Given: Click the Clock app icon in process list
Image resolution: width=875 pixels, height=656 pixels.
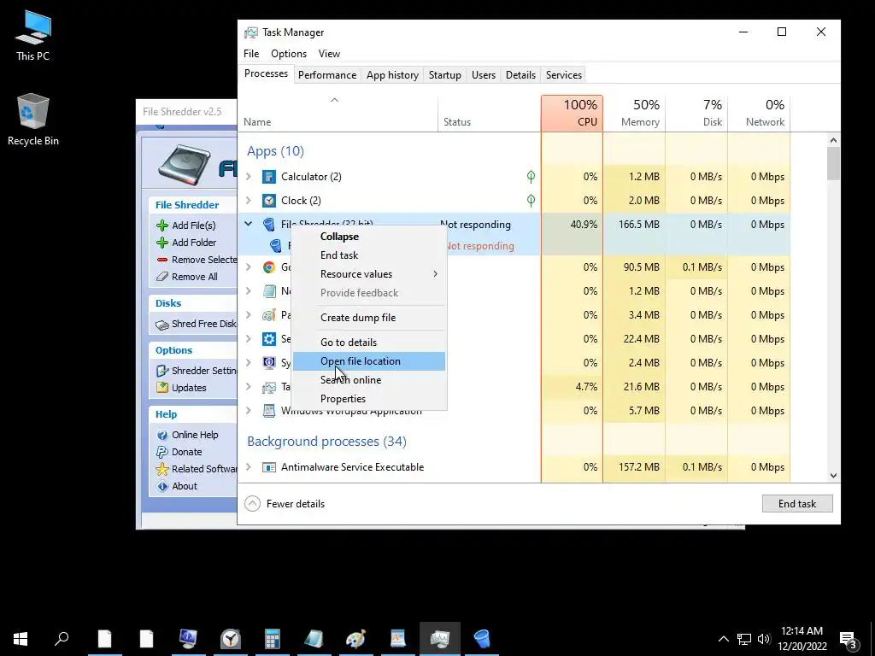Looking at the screenshot, I should (x=269, y=201).
